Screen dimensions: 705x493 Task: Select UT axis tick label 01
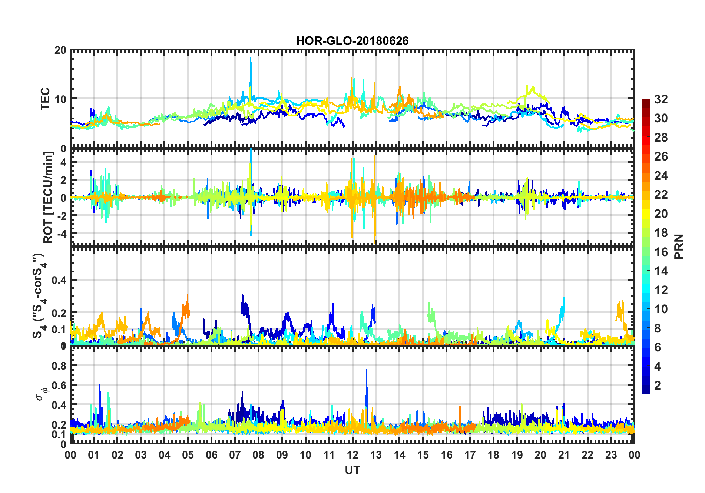[94, 455]
